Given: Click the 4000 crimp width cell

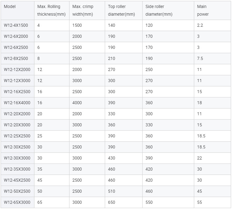Looking at the screenshot, I should [x=77, y=103].
